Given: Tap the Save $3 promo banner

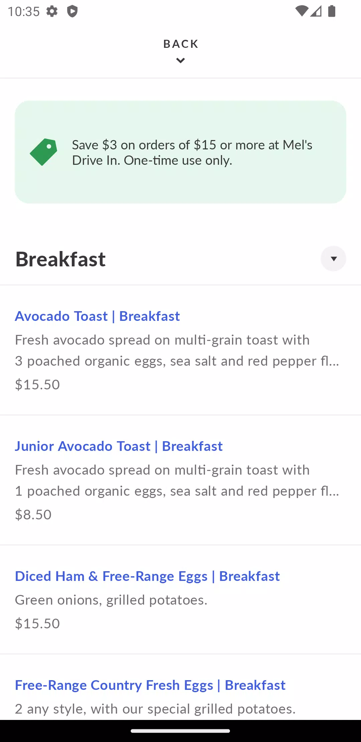Looking at the screenshot, I should pyautogui.click(x=180, y=152).
